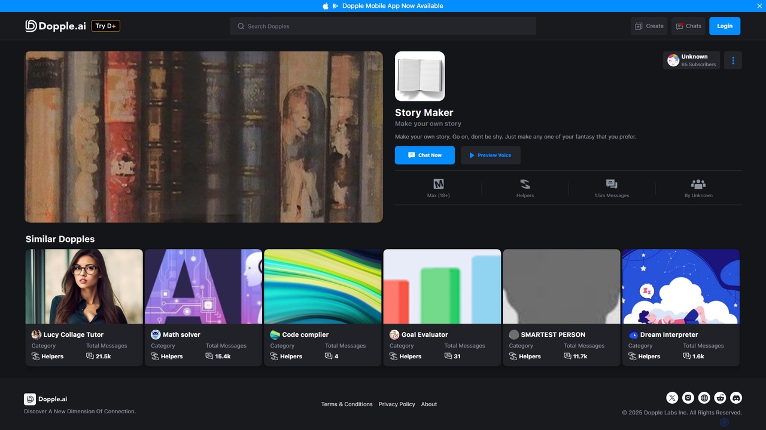Click the footer Dopple.ai logo

tap(45, 399)
